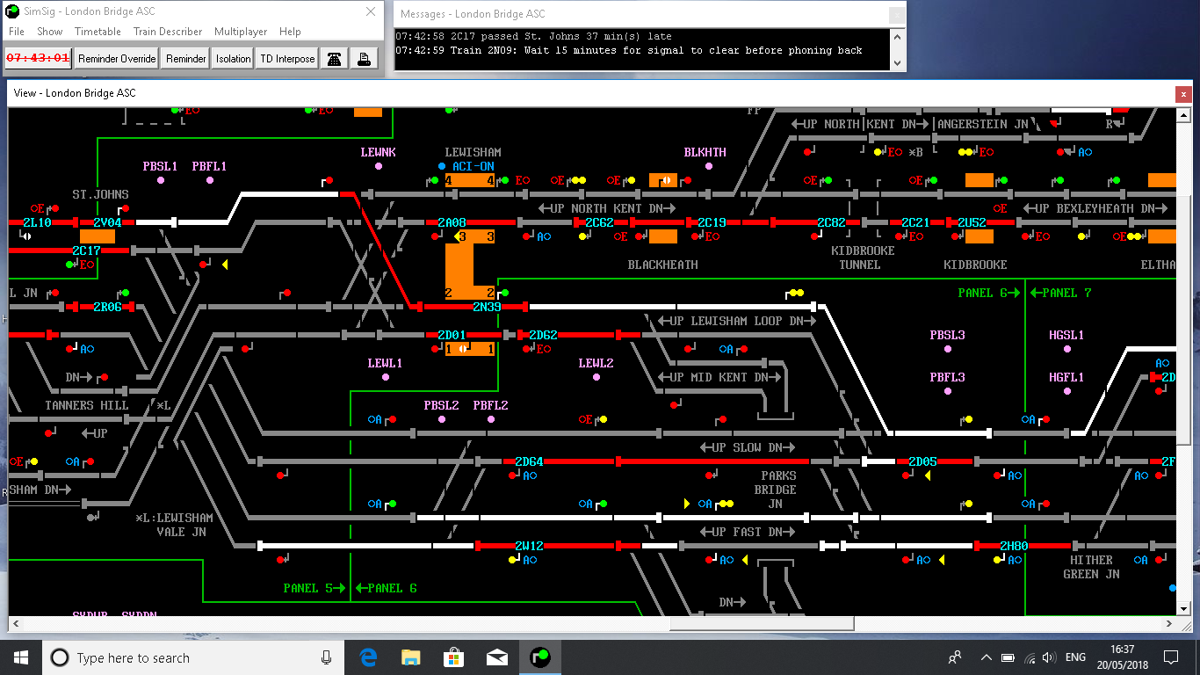Click the horizontal scrollbar thumb in View window
The image size is (1200, 675).
coord(762,623)
